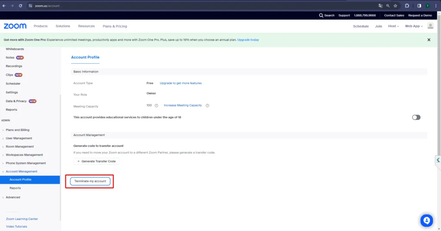Follow the Upgrade to get more features link
This screenshot has height=231, width=441.
point(180,83)
